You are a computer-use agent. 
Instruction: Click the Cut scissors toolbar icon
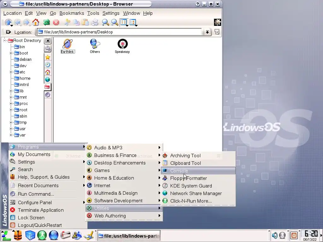point(67,22)
